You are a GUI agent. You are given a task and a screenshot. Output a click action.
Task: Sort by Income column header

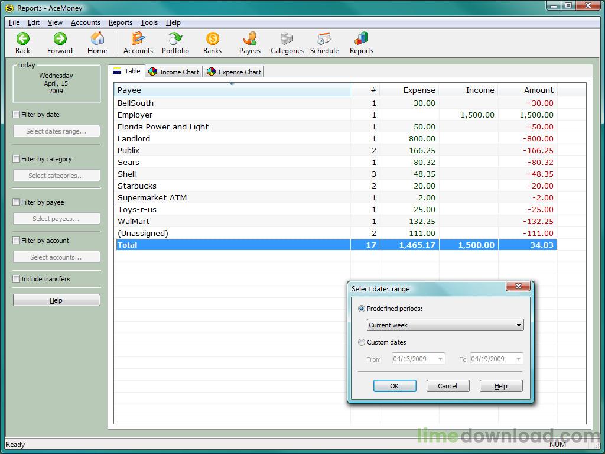pos(469,90)
